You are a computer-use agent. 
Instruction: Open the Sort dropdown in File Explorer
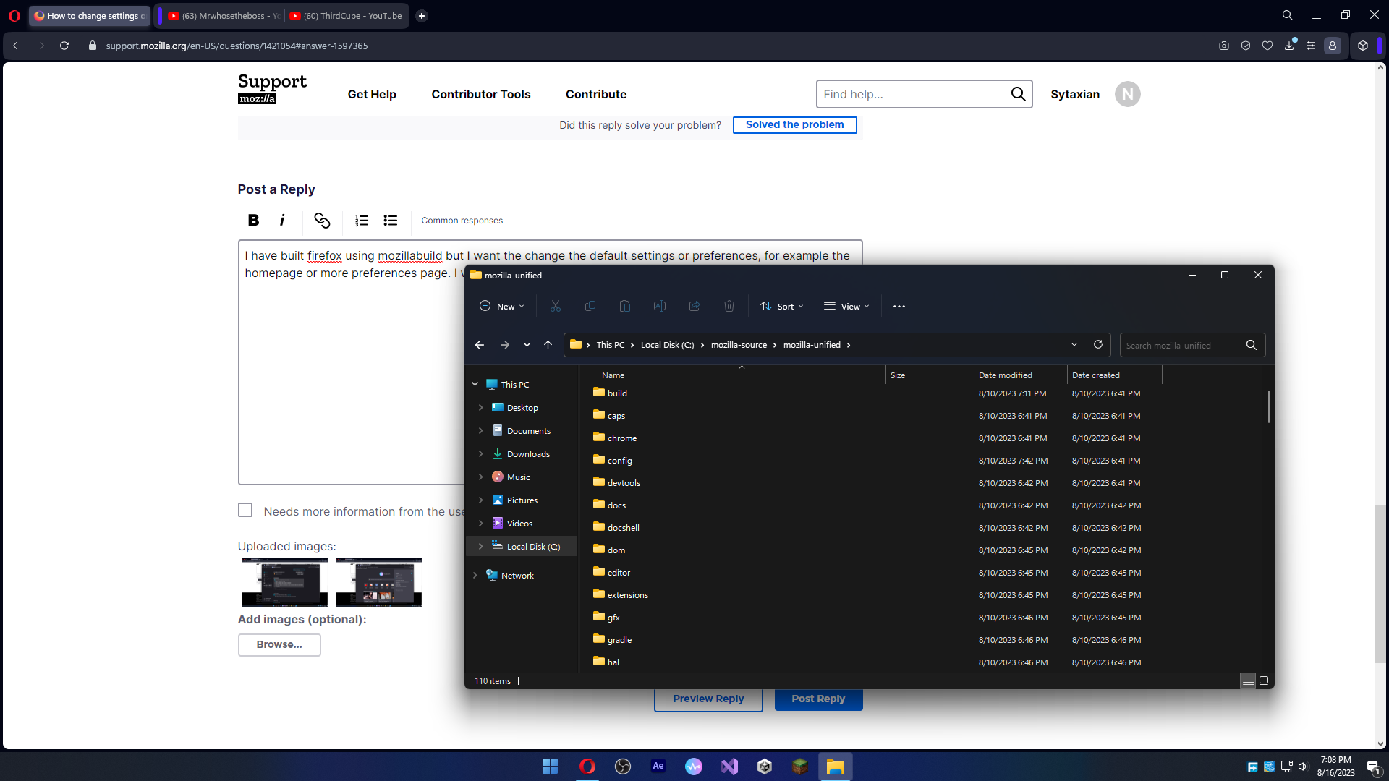click(782, 306)
